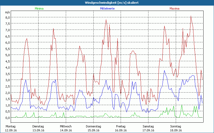Click the 7,0 y-axis value
Viewport: 214px width, 133px height.
7,30
